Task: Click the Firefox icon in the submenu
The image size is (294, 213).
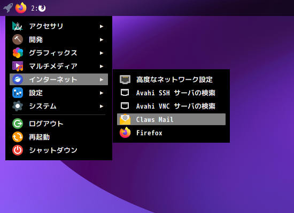Action: (125, 133)
